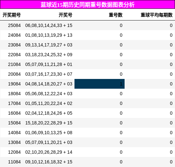Click the 重号数 value in row 18084
Image resolution: width=175 pixels, height=167 pixels.
point(121,94)
